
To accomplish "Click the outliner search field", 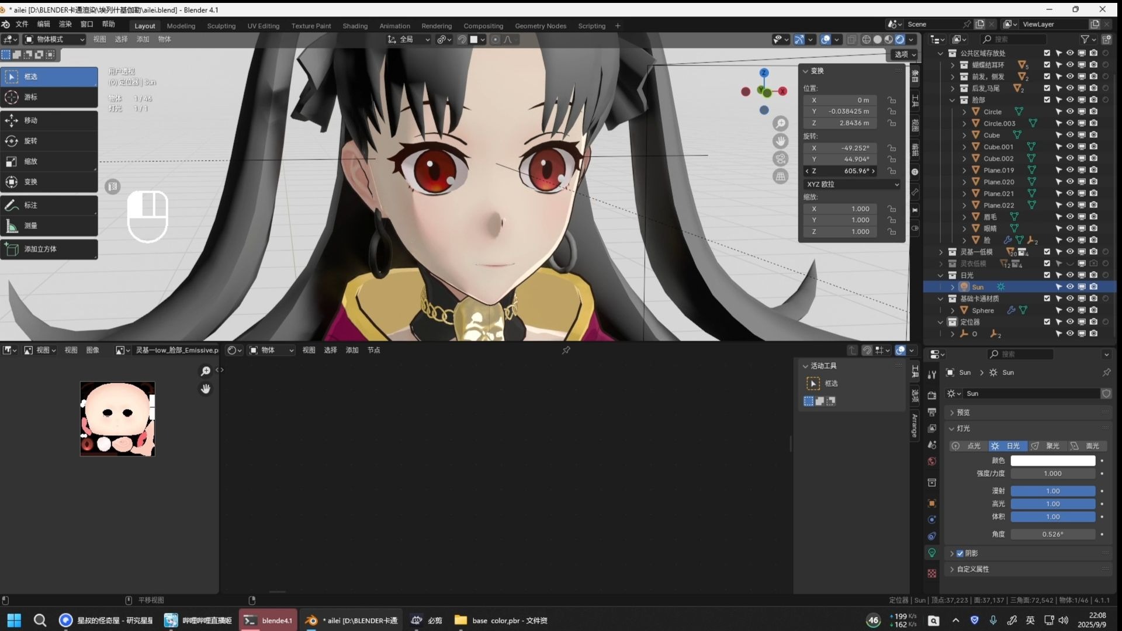I will coord(1013,39).
